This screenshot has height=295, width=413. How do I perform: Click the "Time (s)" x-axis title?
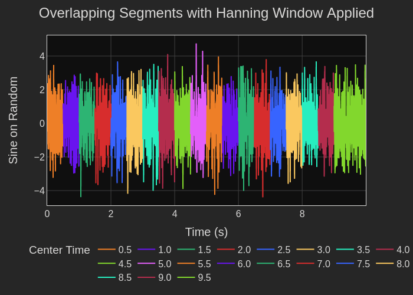[206, 232]
